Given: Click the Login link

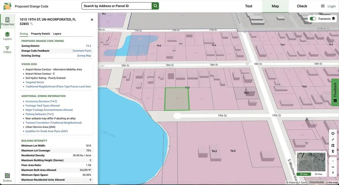Looking at the screenshot, I should point(331,6).
